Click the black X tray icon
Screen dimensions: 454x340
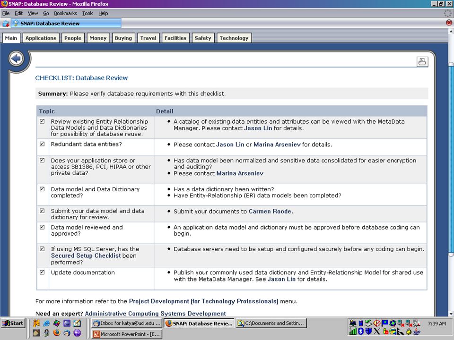click(377, 331)
